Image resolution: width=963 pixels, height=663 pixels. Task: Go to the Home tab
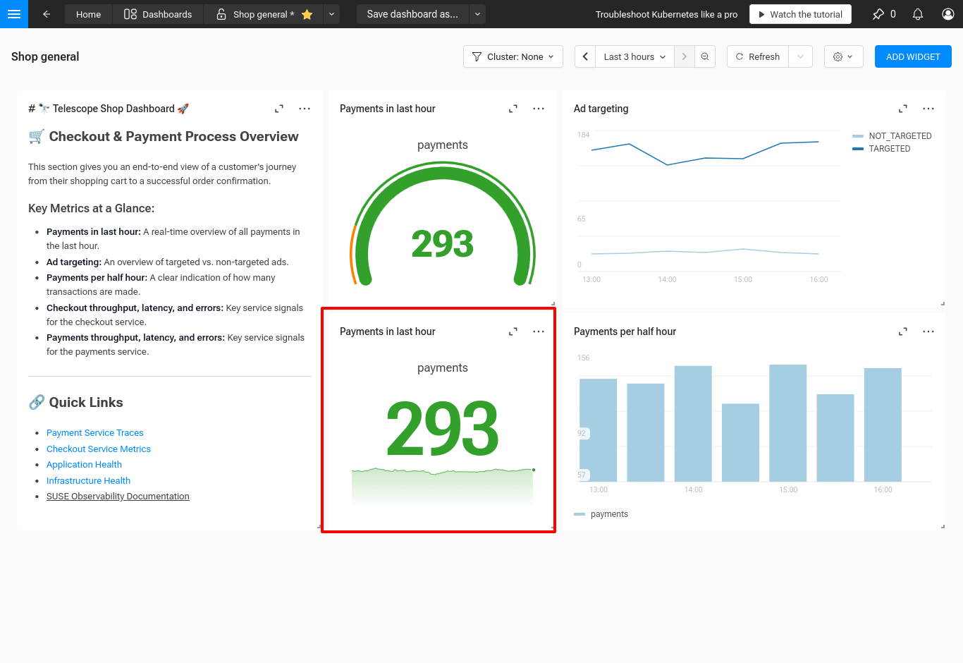coord(88,14)
